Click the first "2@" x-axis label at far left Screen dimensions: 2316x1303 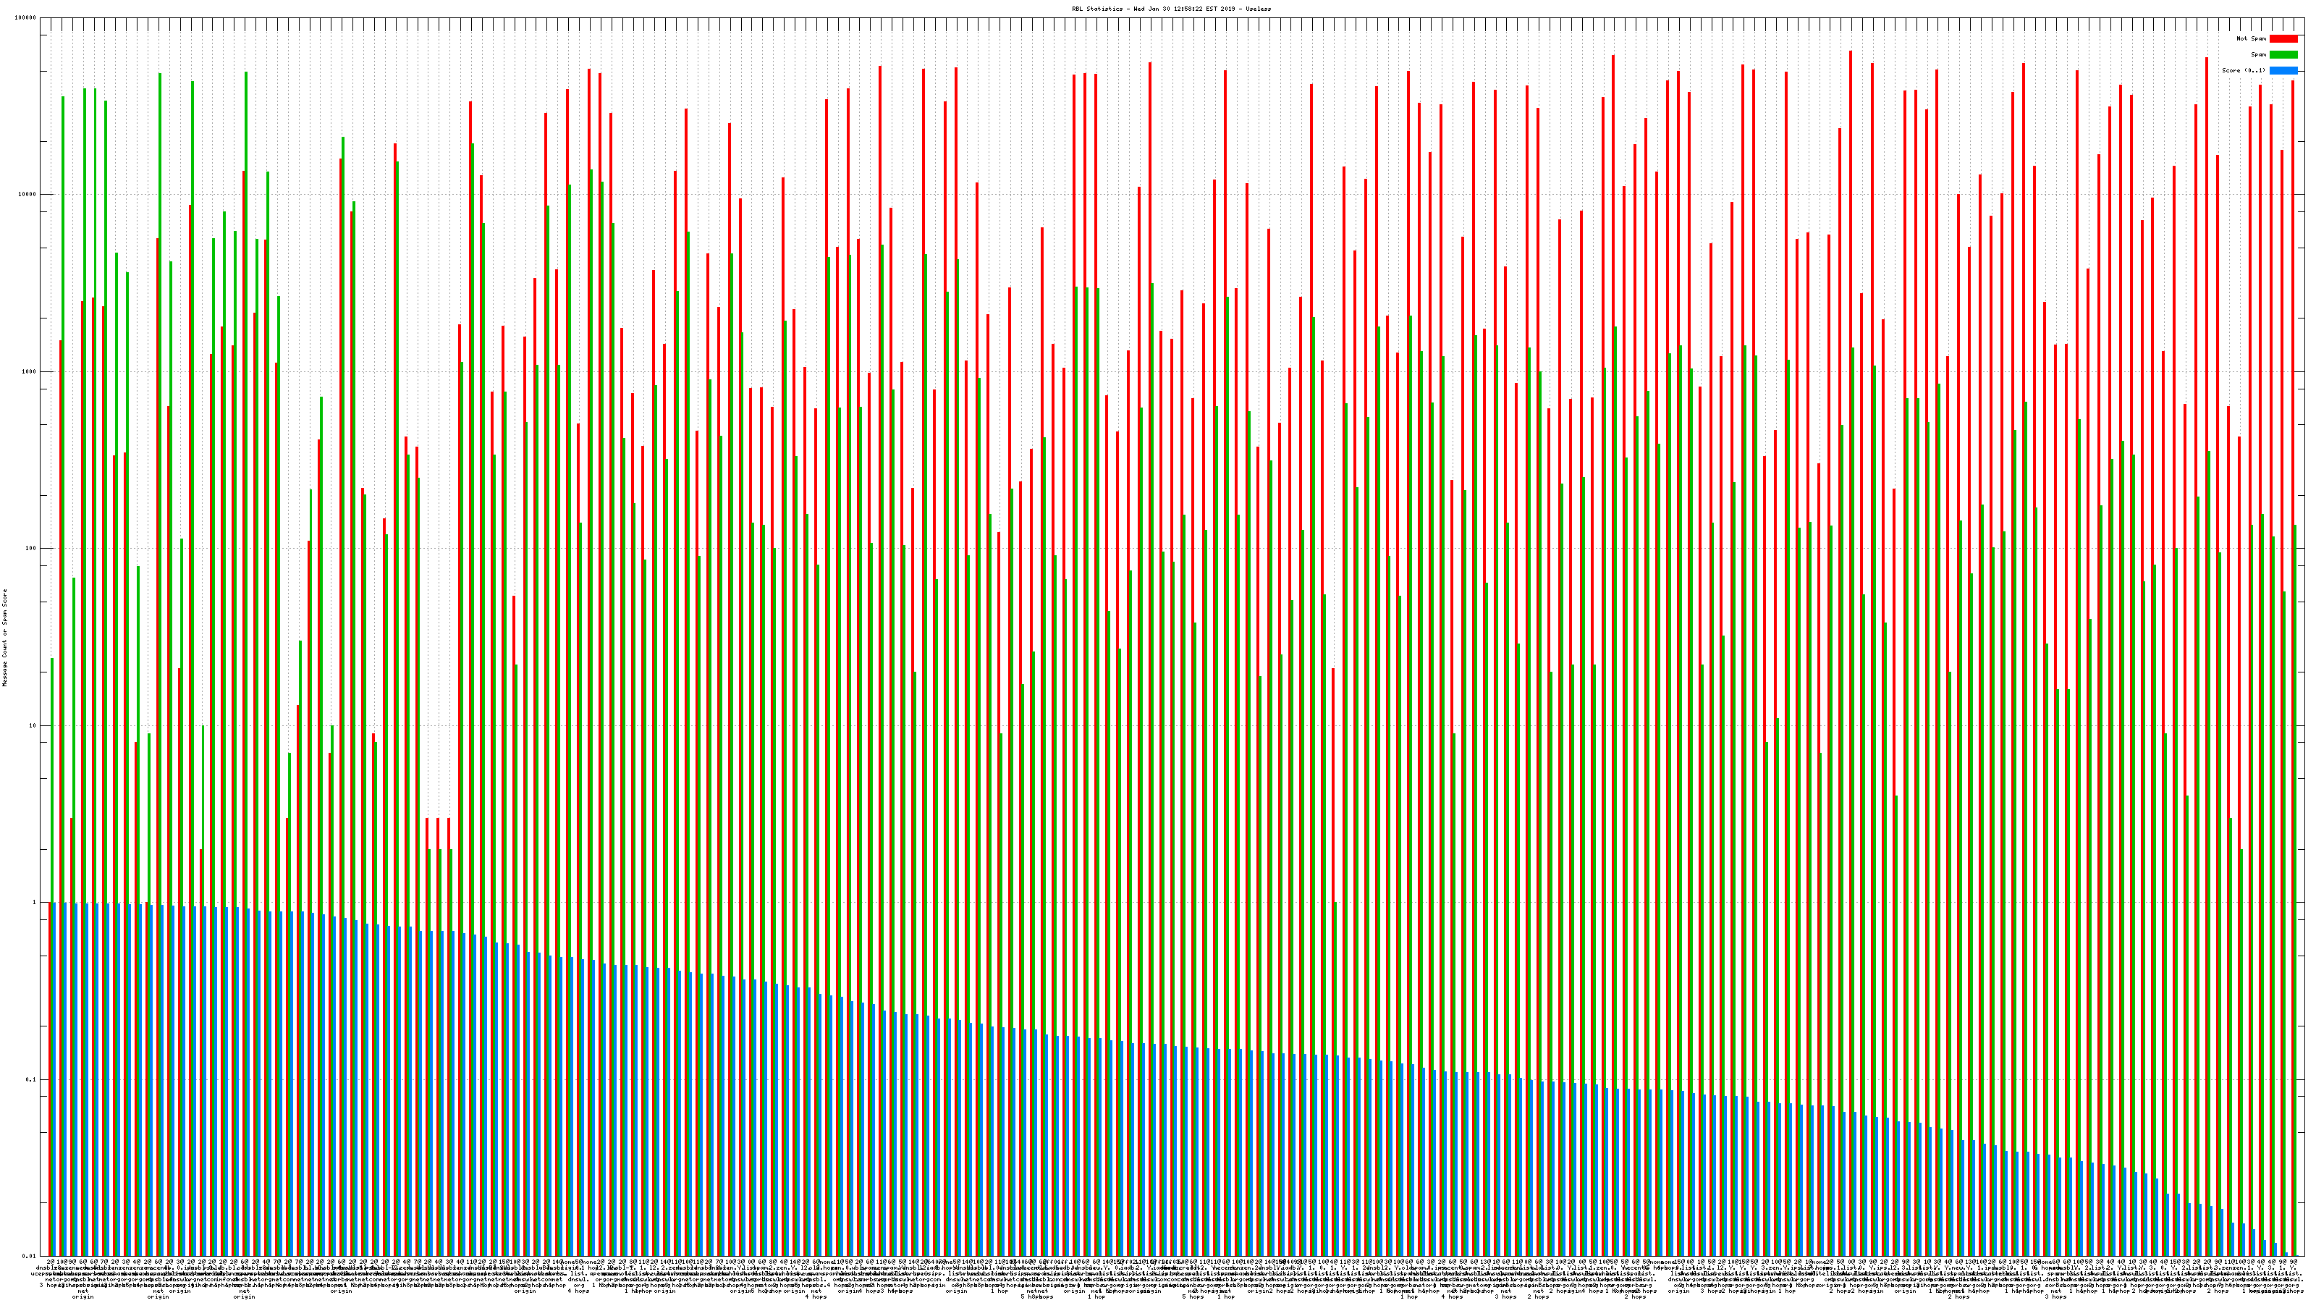click(51, 1262)
